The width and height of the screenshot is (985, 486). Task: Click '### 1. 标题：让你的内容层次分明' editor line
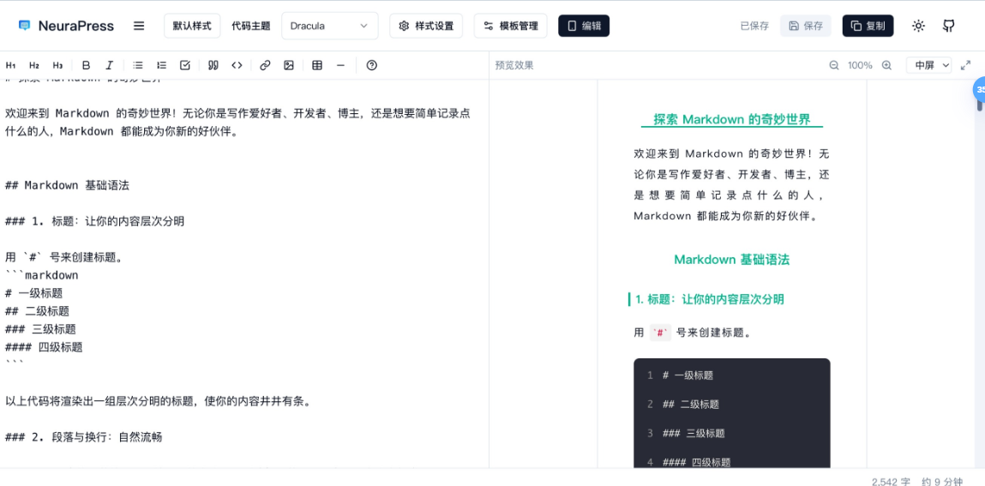pos(95,222)
